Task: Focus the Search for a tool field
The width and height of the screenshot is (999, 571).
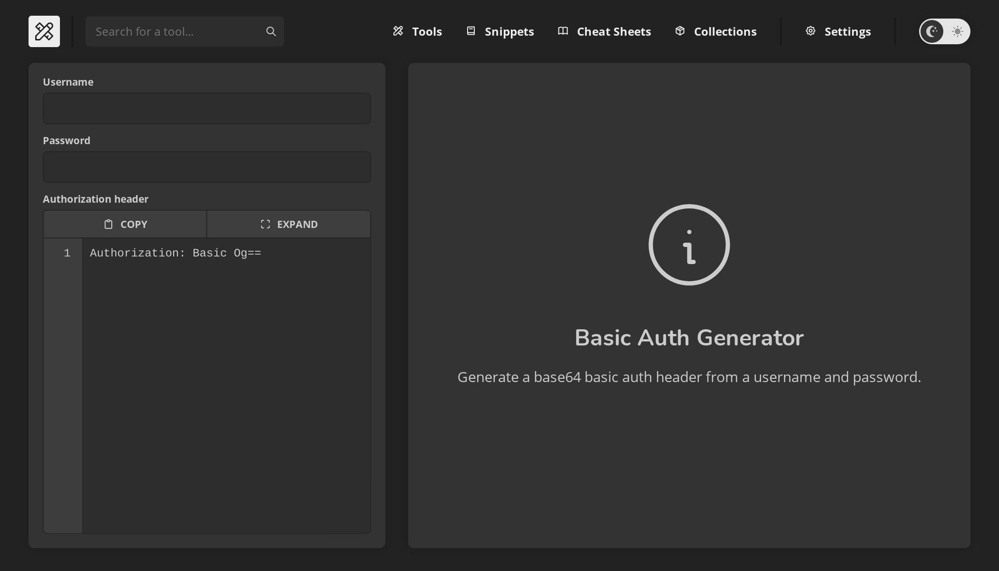Action: pyautogui.click(x=185, y=31)
